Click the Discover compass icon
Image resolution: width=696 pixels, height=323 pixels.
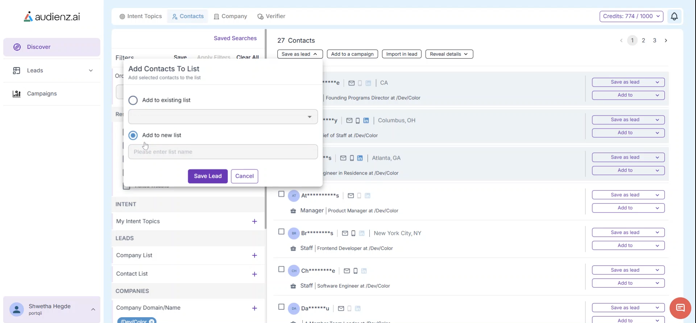[x=17, y=47]
